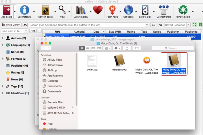The width and height of the screenshot is (203, 135).
Task: Click the Go! search button
Action: [154, 25]
